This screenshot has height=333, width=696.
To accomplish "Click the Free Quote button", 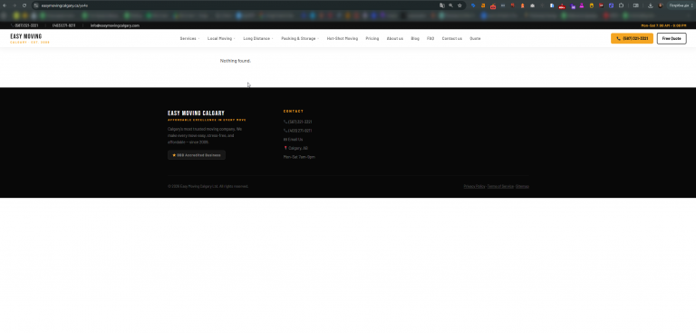I will coord(672,39).
